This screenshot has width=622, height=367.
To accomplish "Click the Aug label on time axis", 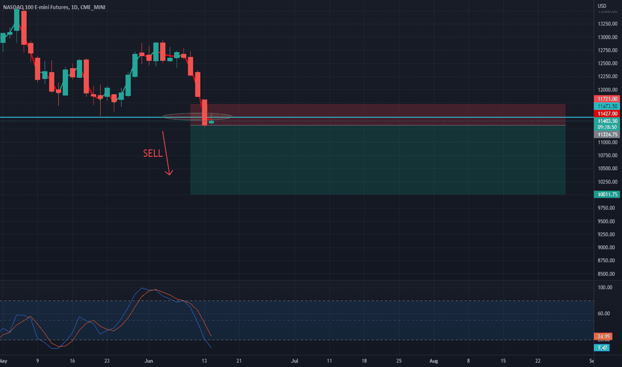I will coord(434,360).
